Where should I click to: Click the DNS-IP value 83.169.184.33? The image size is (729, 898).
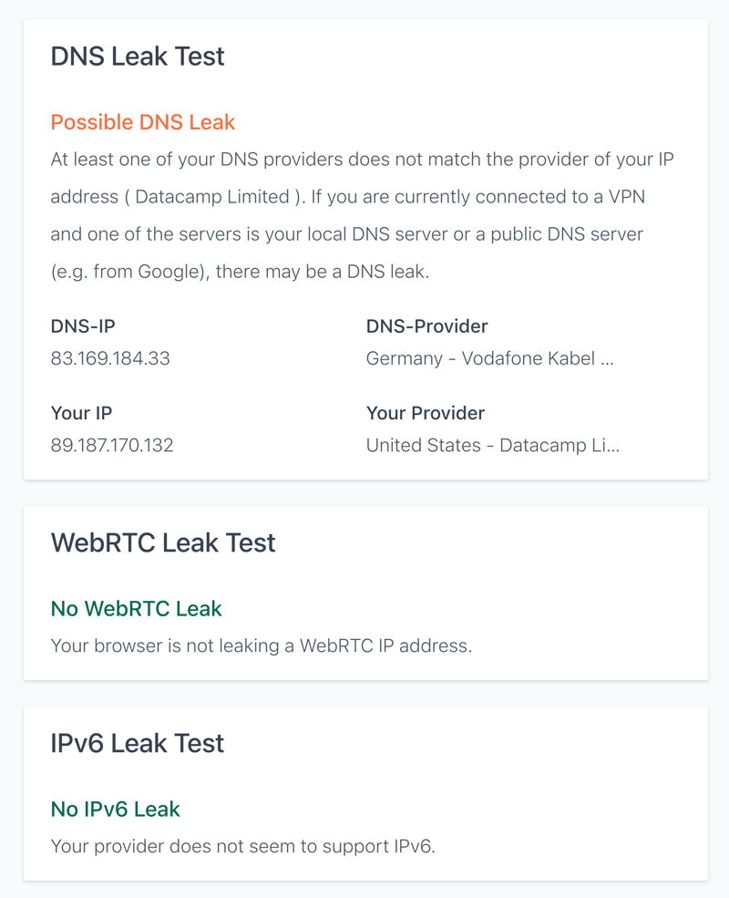tap(110, 358)
